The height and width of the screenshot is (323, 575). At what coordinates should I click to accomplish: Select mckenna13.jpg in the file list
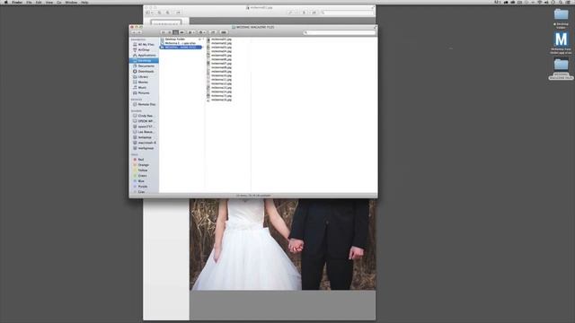(x=221, y=88)
